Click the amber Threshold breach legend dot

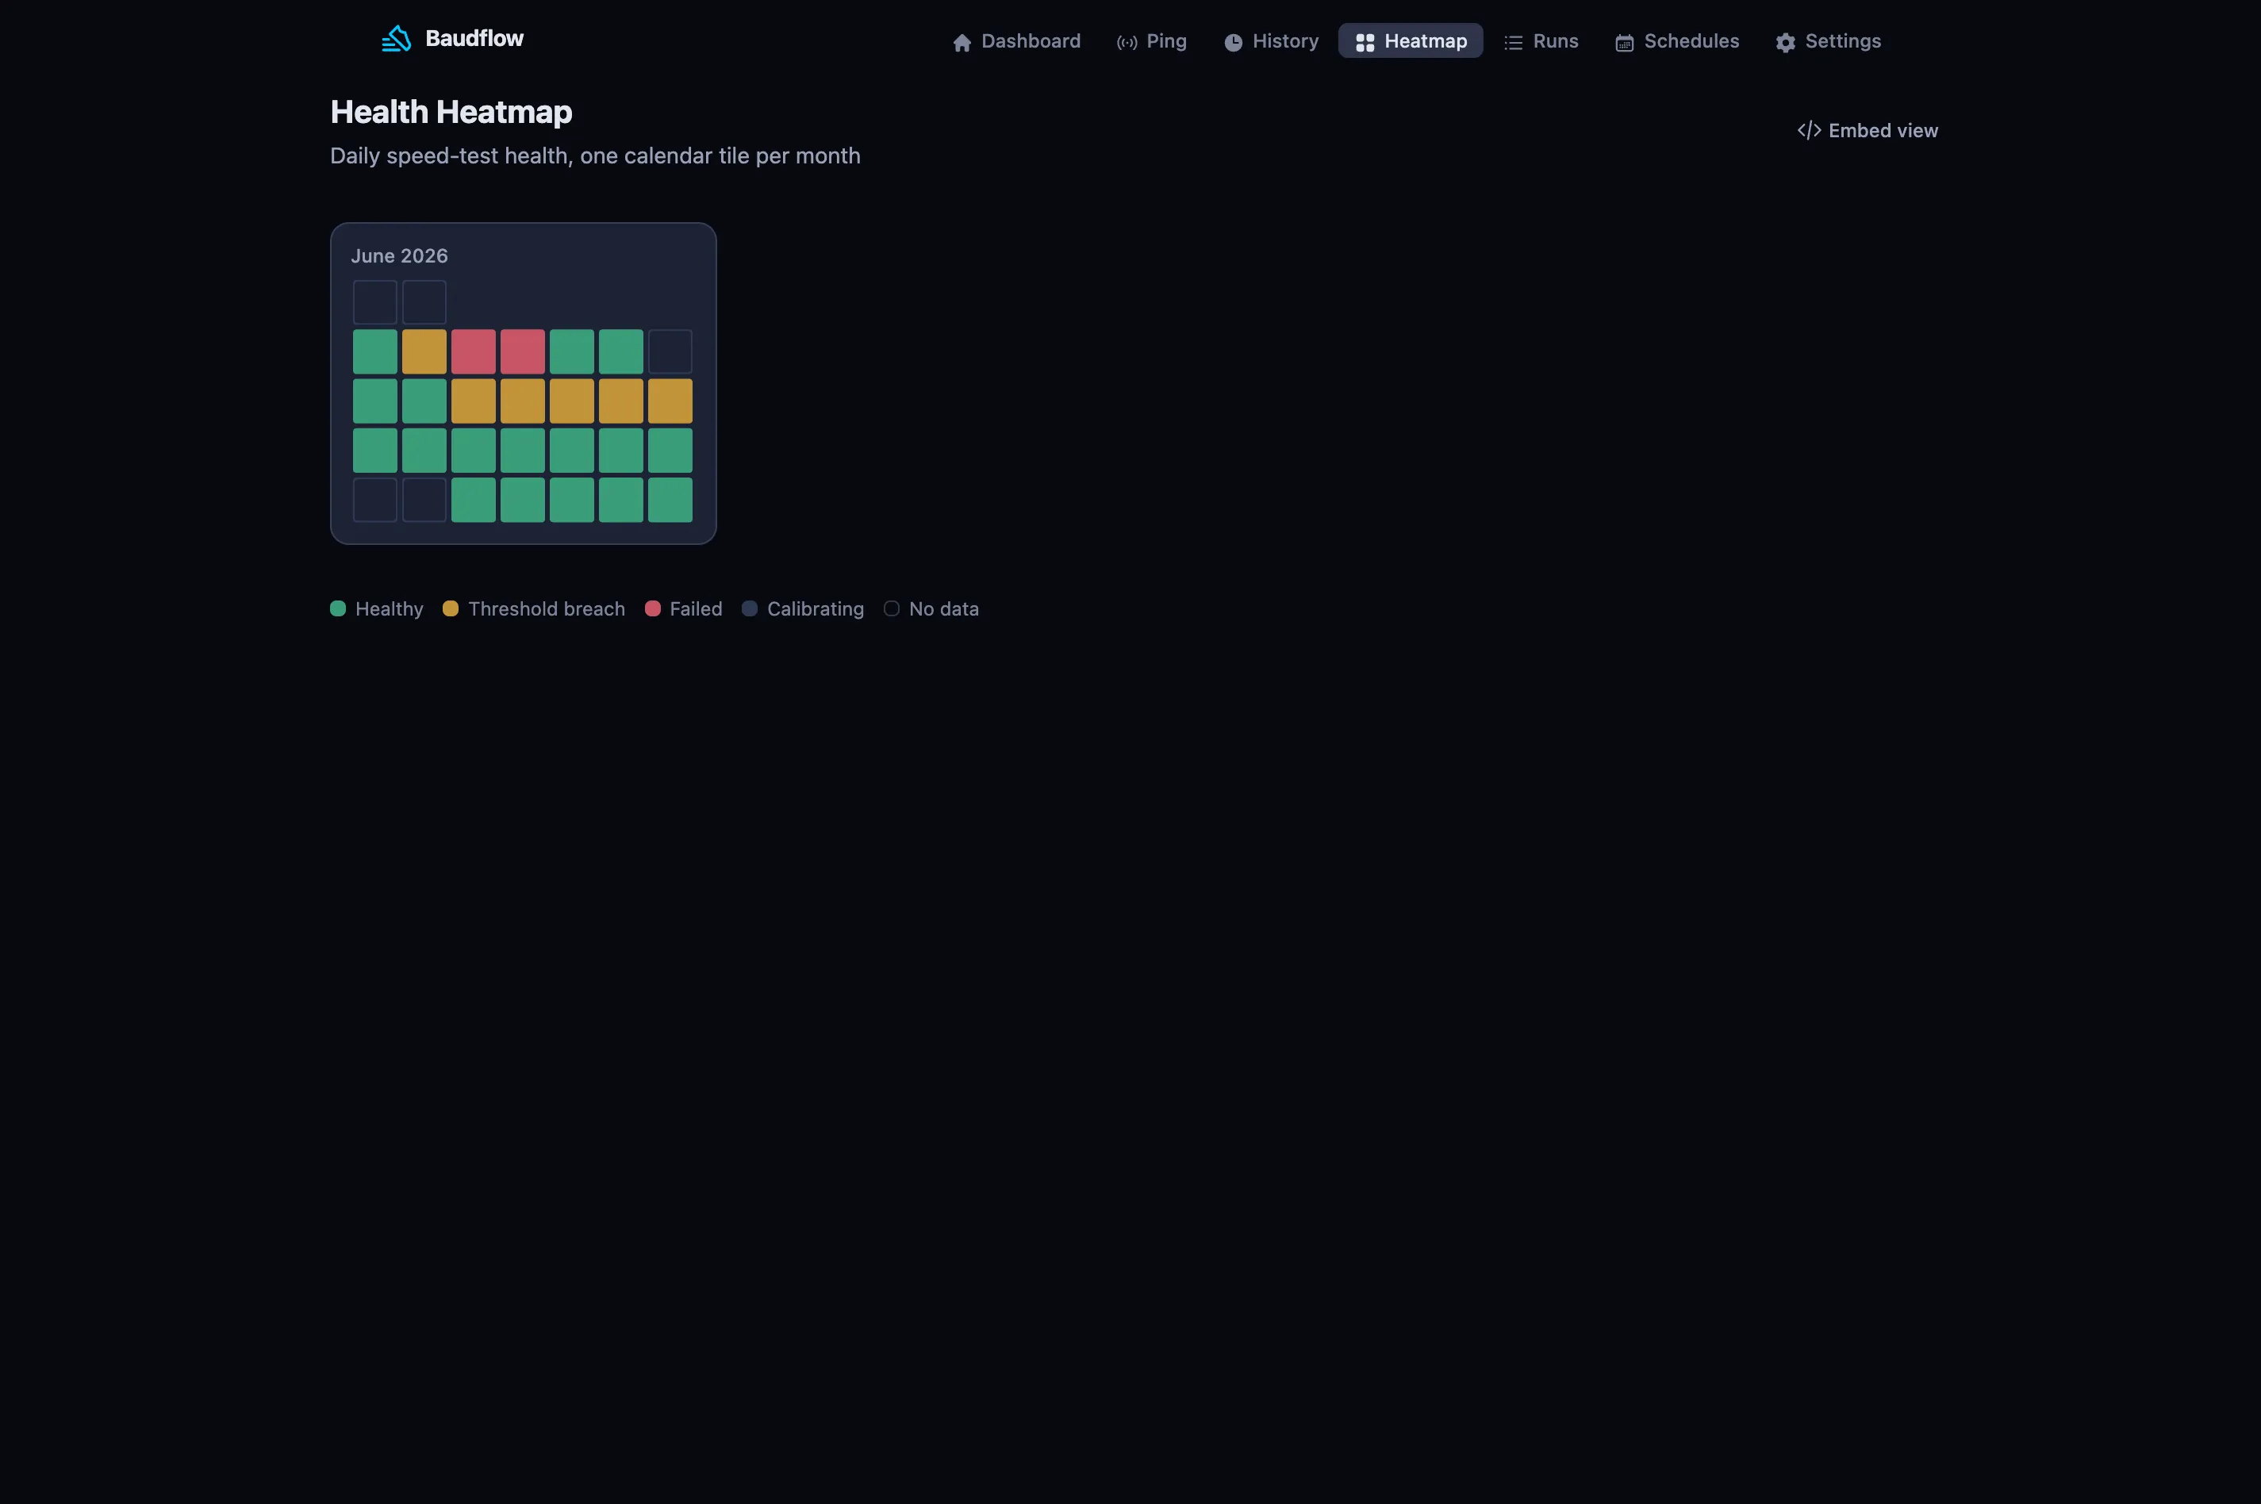pos(450,608)
